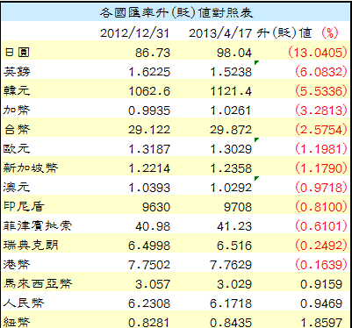Select cell value 29.872
Viewport: 352px width, 328px height.
(231, 130)
